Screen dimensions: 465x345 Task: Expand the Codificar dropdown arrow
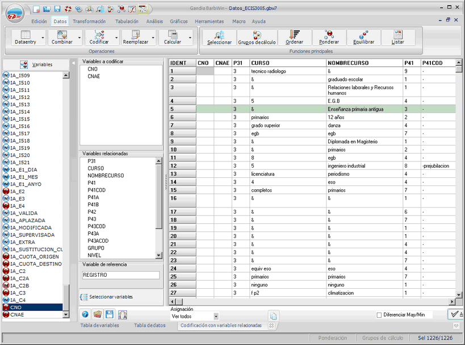(117, 38)
